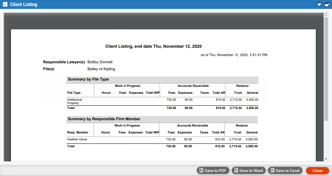Click the PDF icon on Save to PDF
The width and height of the screenshot is (332, 176).
point(202,171)
